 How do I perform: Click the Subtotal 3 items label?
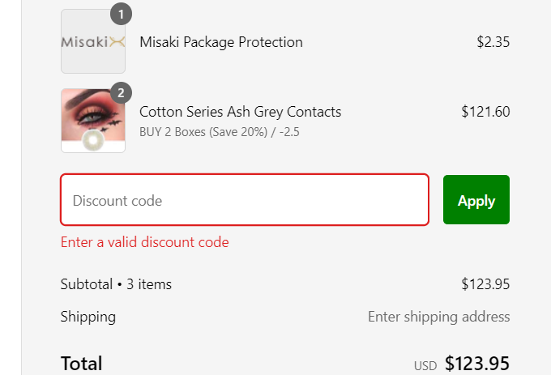click(116, 284)
